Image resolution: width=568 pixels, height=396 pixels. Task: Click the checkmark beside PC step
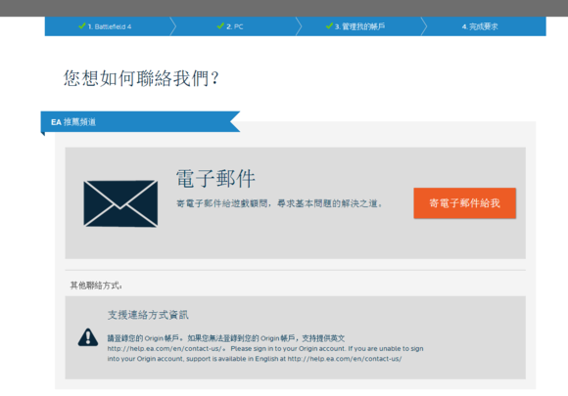220,26
